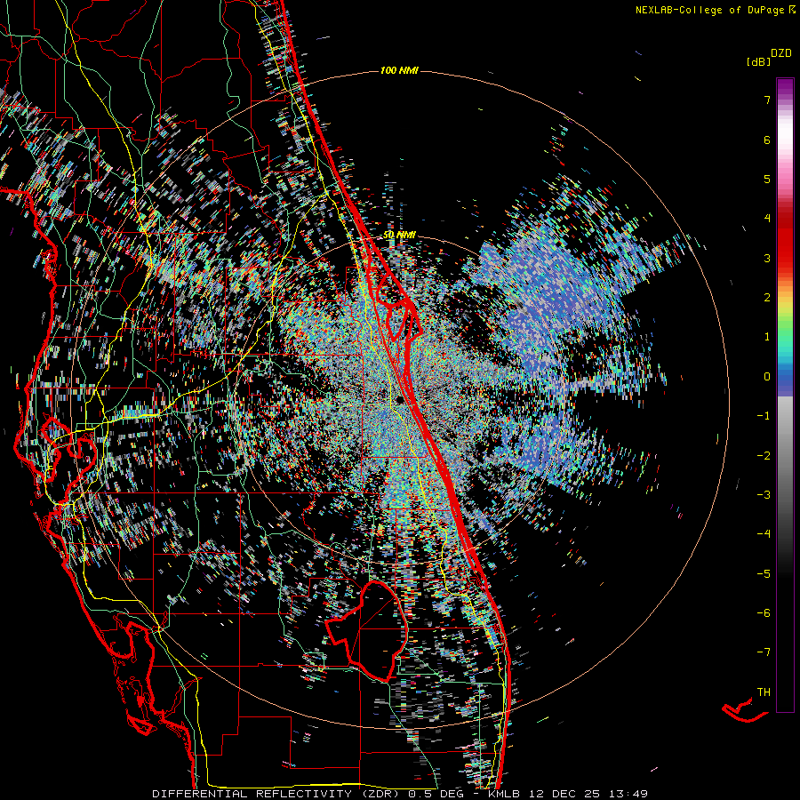Click the color scale value 6
The width and height of the screenshot is (800, 800).
(x=767, y=140)
